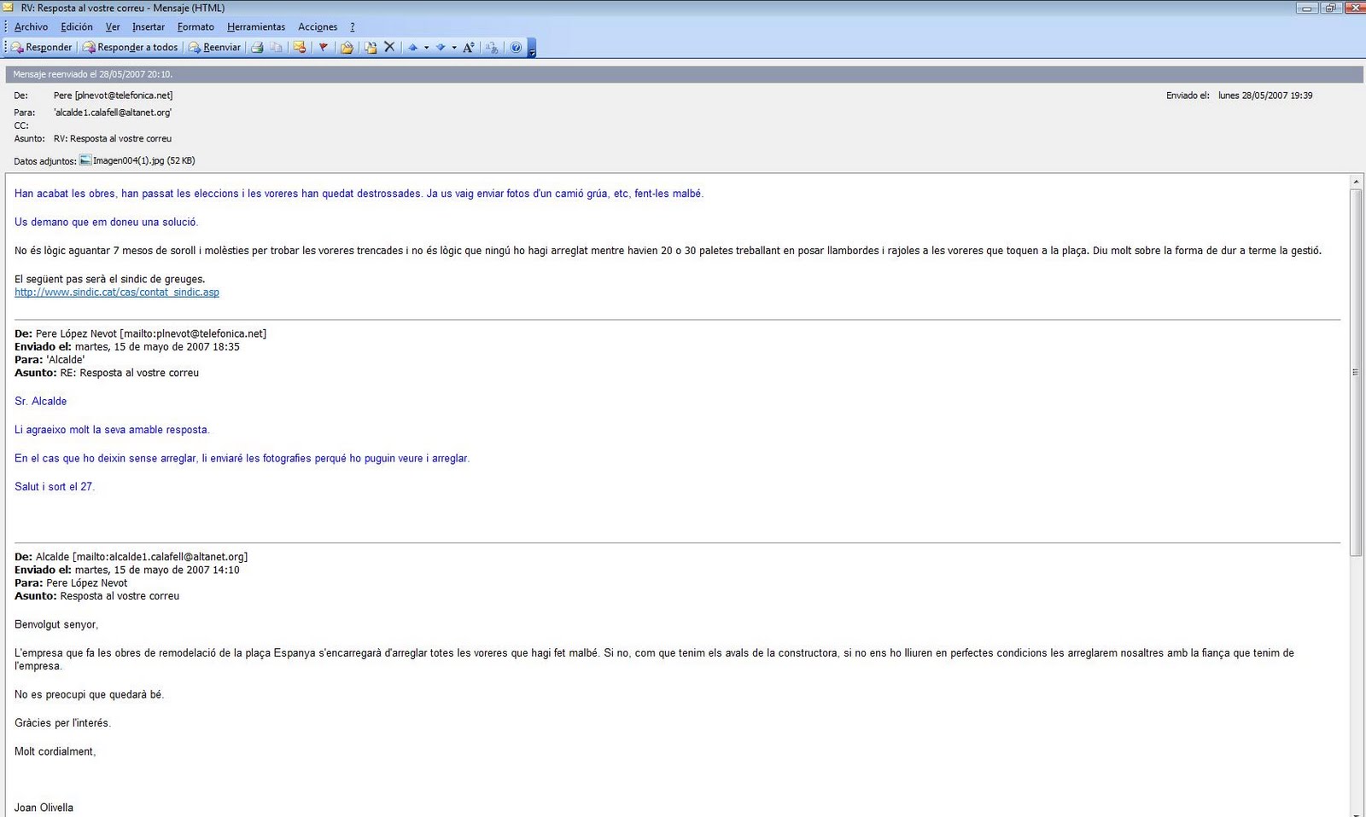Click the line 'Gràcies per l'interés.'
Image resolution: width=1366 pixels, height=817 pixels.
62,722
